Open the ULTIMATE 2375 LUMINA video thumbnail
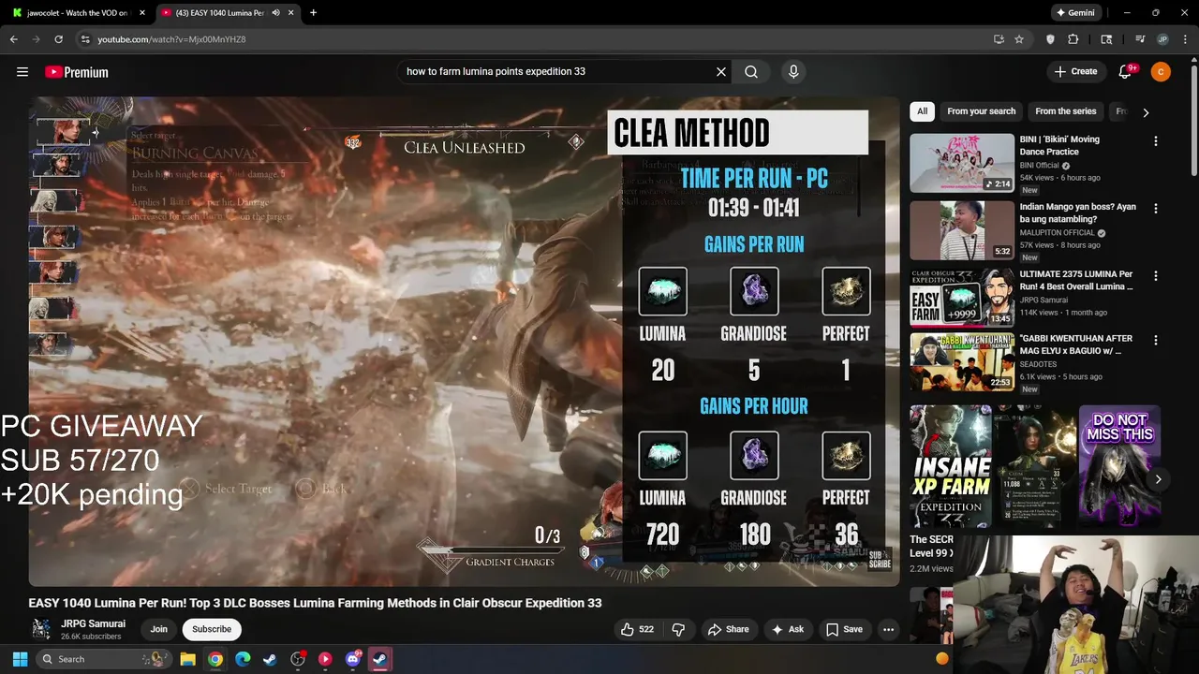 click(962, 298)
